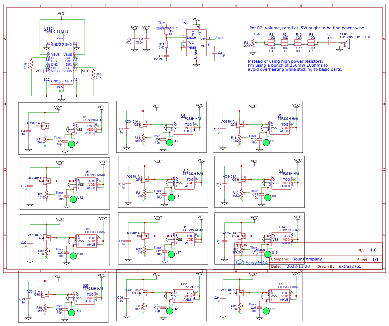The image size is (389, 326).
Task: Click the Audio net label near OUT pin
Action: tap(220, 37)
